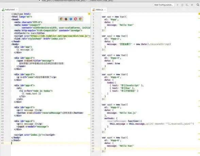Click 'var app = new Vue({' in index.js

pos(114,17)
